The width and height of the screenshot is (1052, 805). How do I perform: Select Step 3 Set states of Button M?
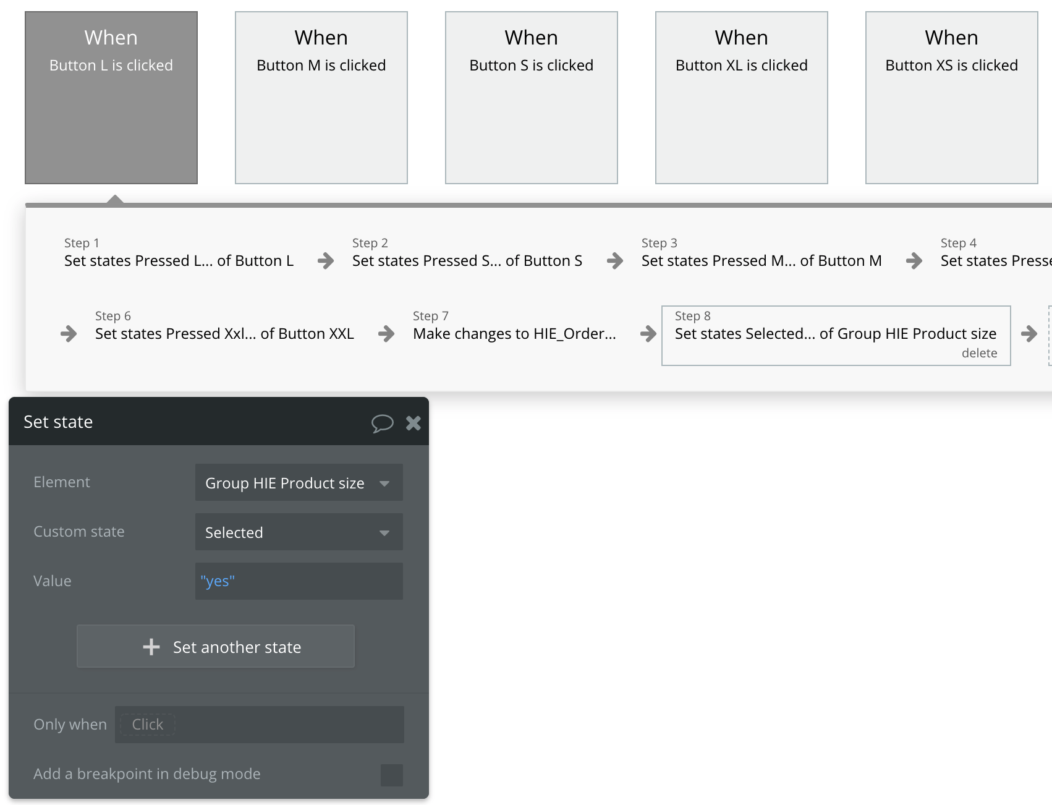pyautogui.click(x=761, y=260)
